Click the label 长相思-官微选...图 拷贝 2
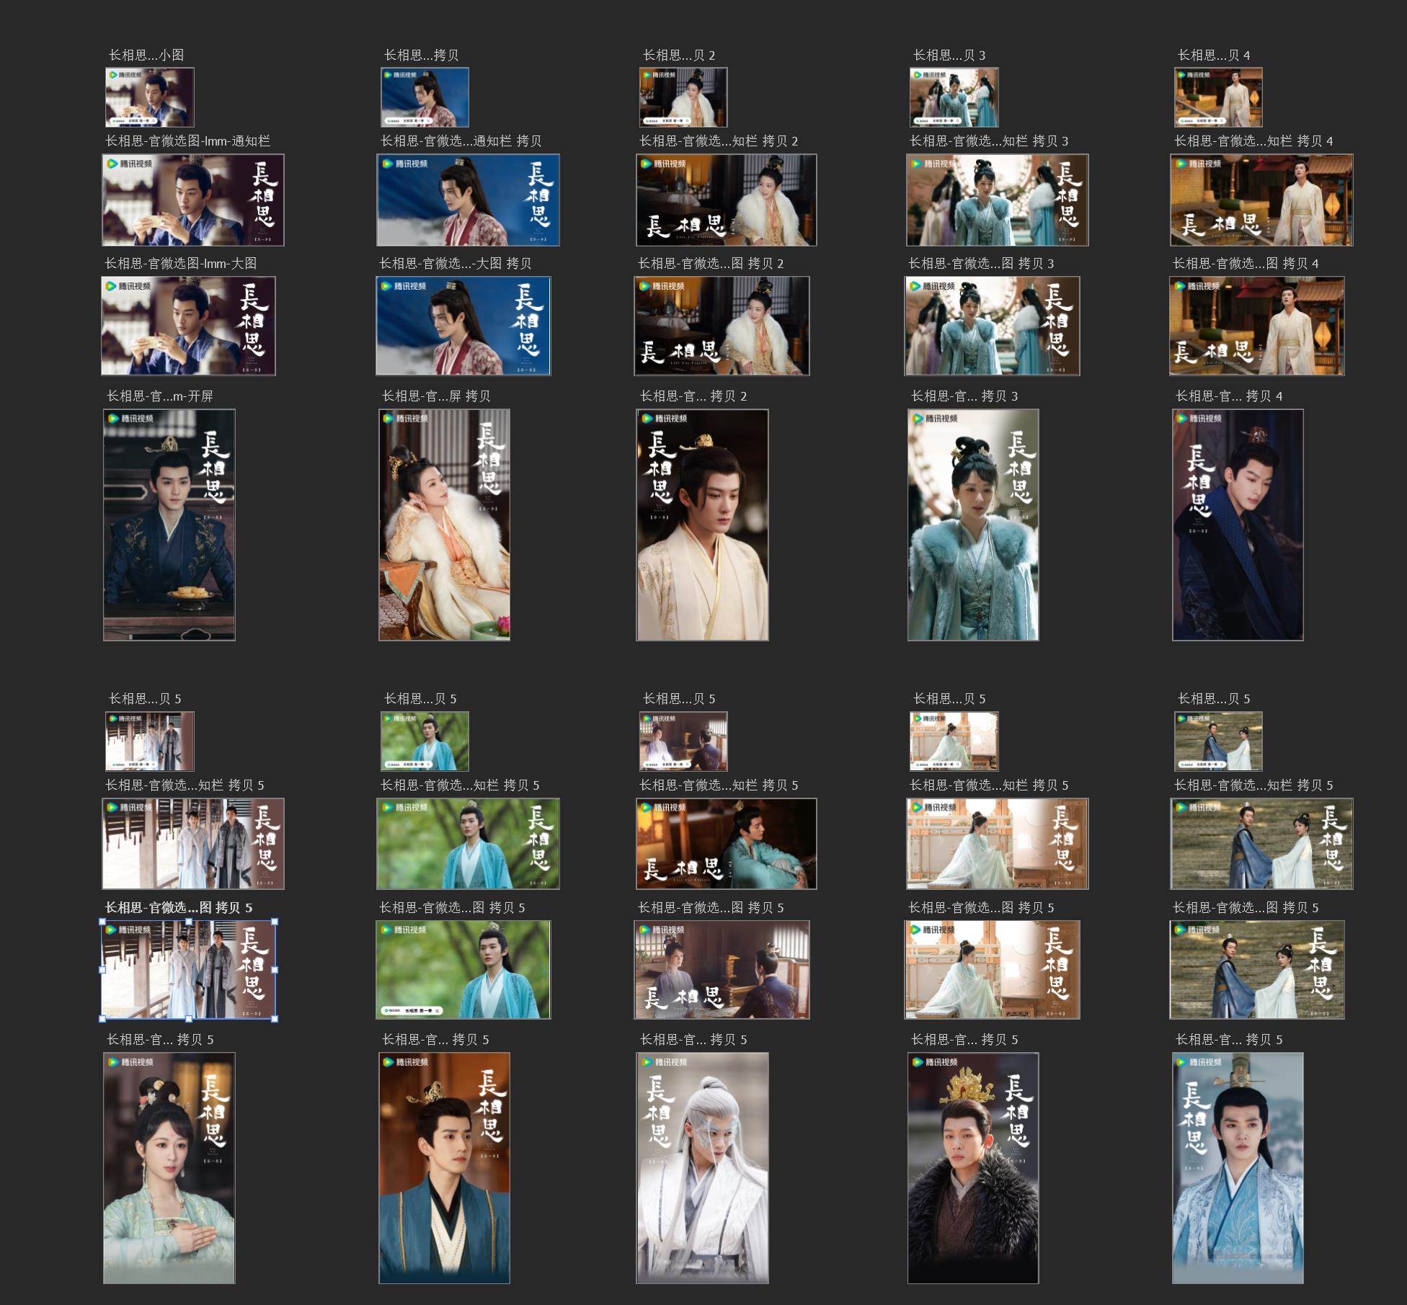The image size is (1407, 1305). (x=711, y=264)
